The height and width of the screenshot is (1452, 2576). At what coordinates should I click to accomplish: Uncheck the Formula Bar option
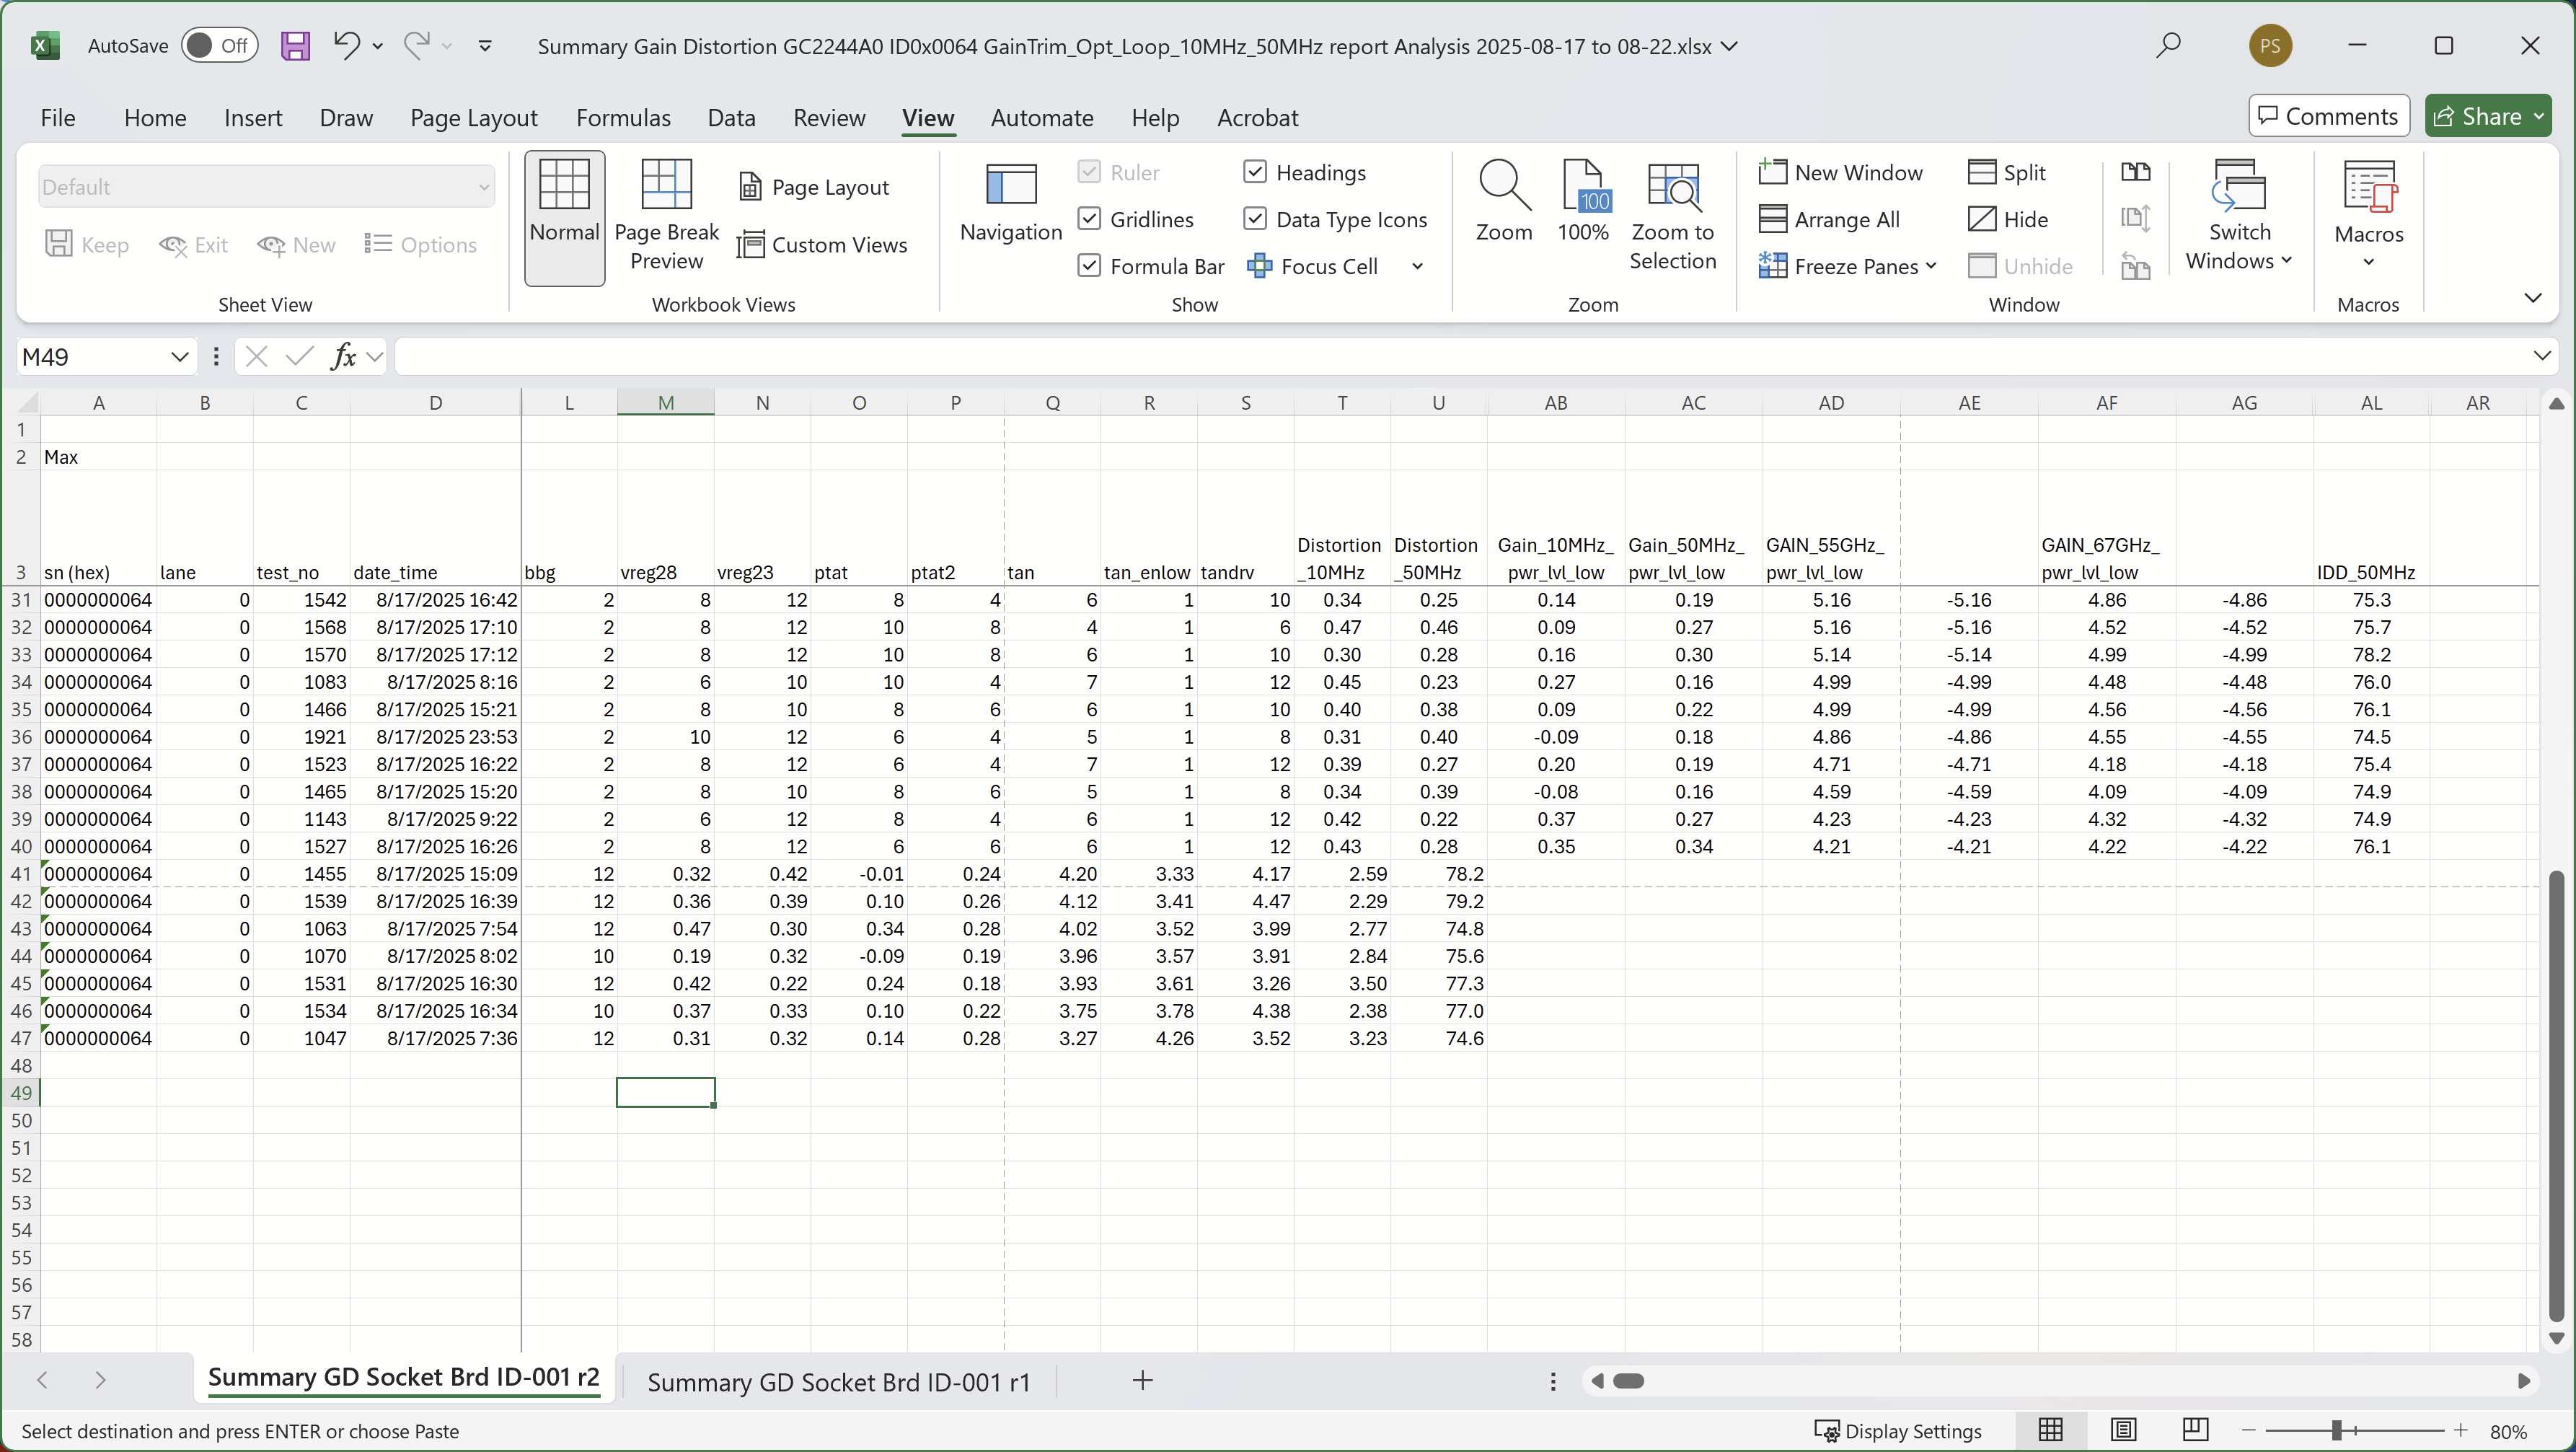tap(1089, 266)
